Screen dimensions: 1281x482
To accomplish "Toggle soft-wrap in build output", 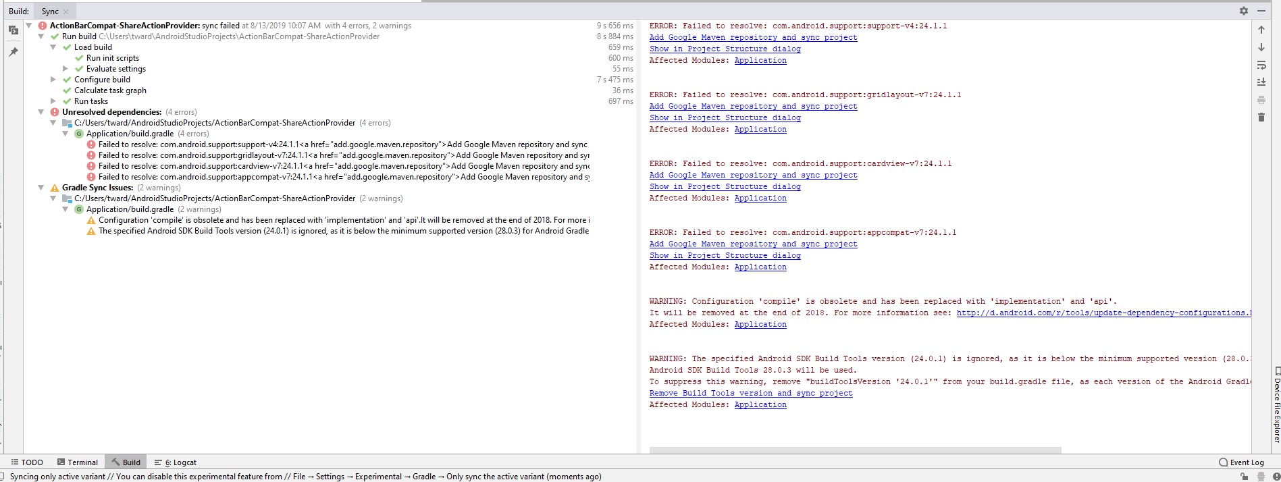I will [x=1261, y=65].
